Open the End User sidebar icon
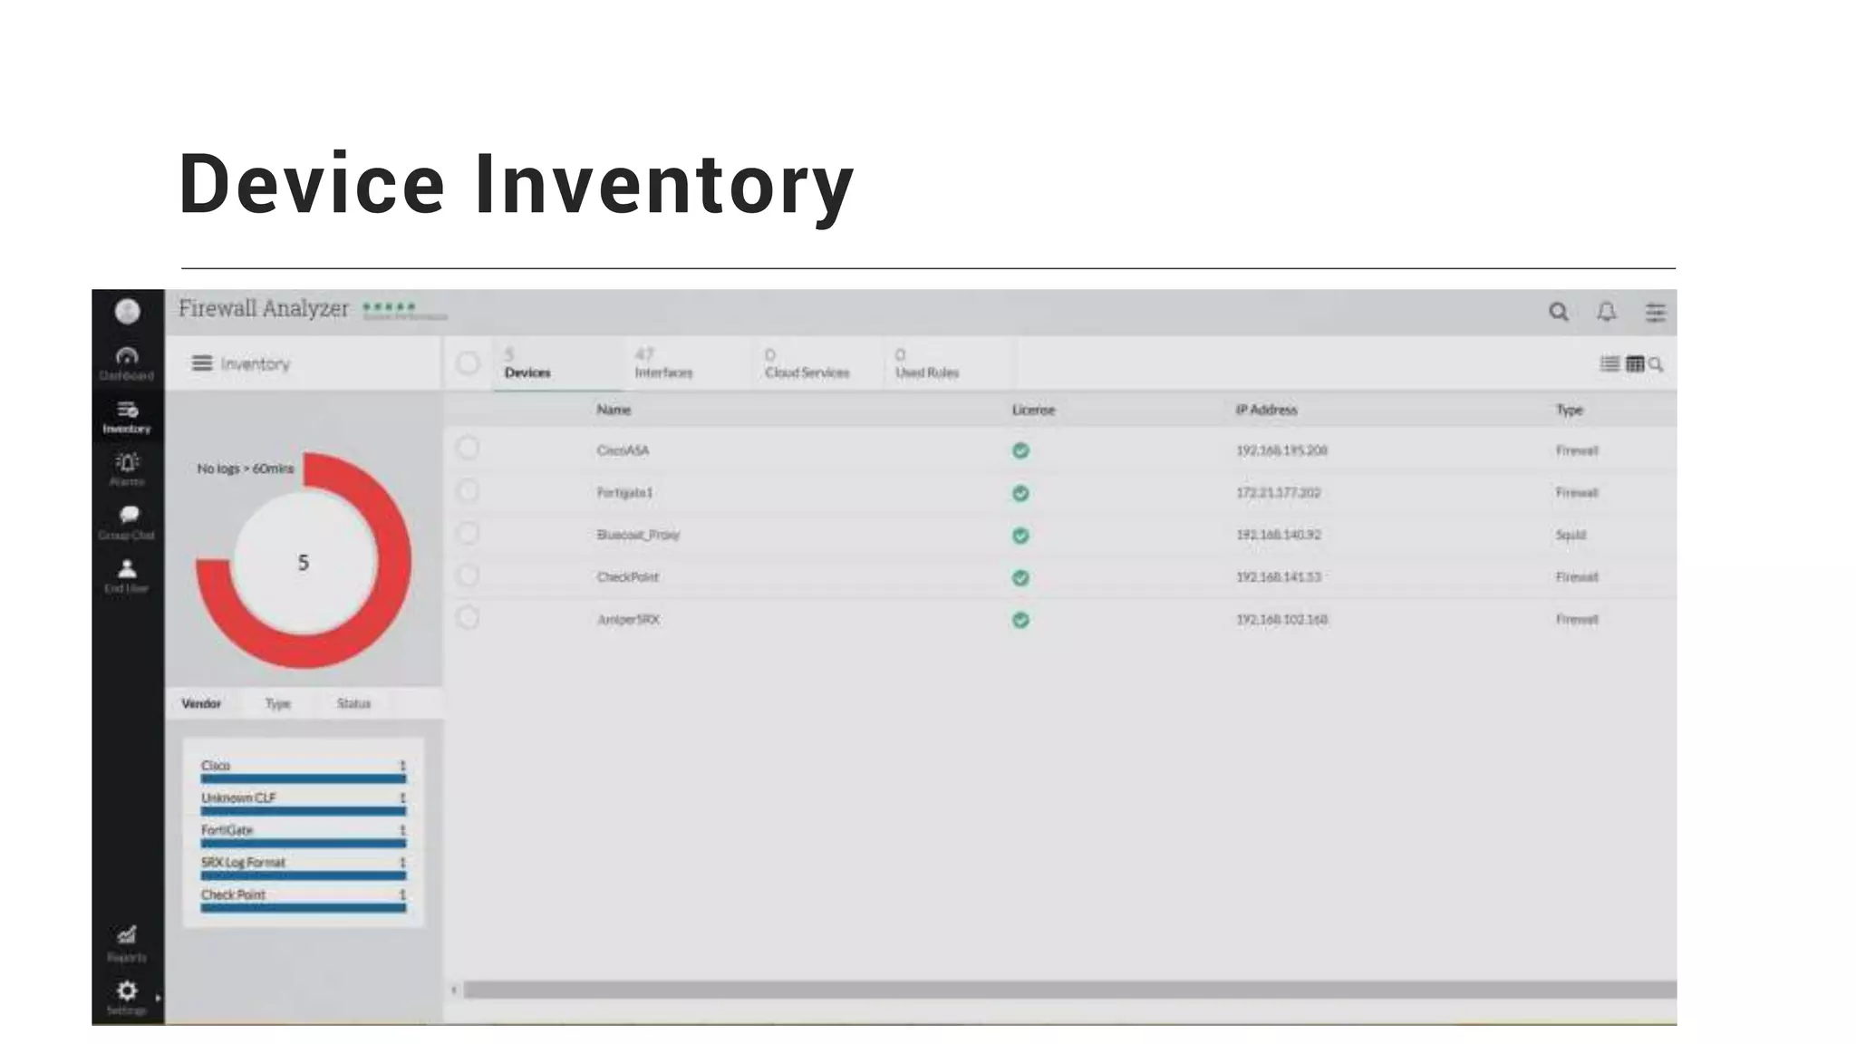The height and width of the screenshot is (1044, 1856). pyautogui.click(x=127, y=575)
